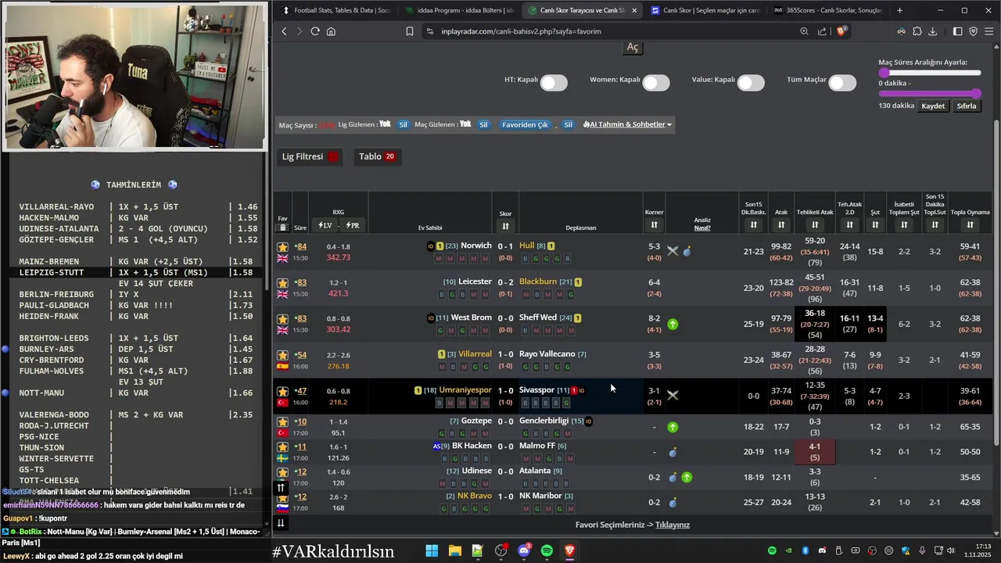1001x563 pixels.
Task: Open File Explorer from the taskbar
Action: point(455,551)
